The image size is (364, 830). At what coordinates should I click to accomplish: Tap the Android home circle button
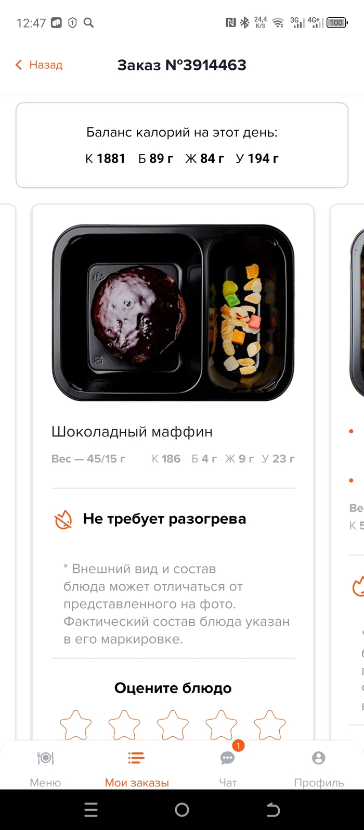182,810
